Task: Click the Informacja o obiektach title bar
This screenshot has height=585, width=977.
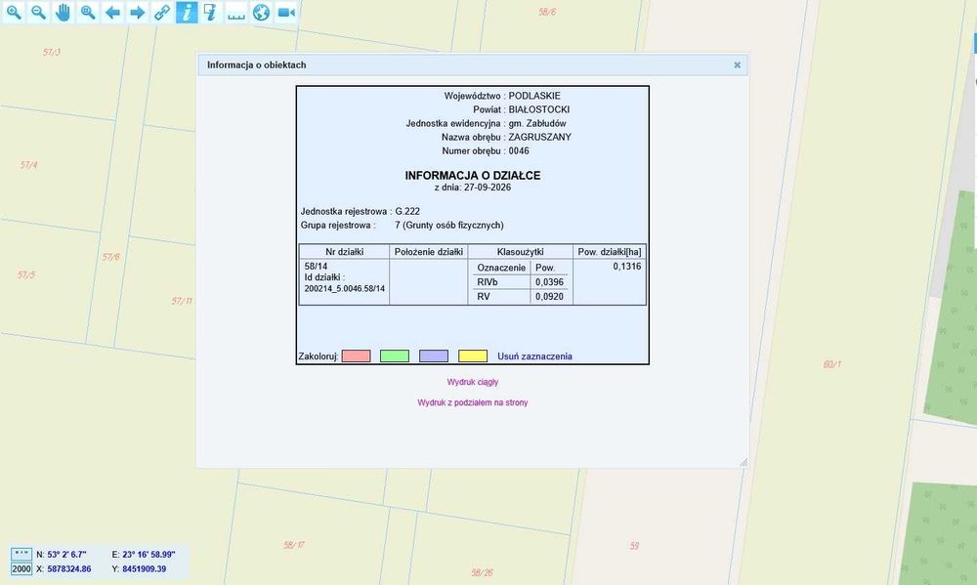Action: pyautogui.click(x=473, y=64)
